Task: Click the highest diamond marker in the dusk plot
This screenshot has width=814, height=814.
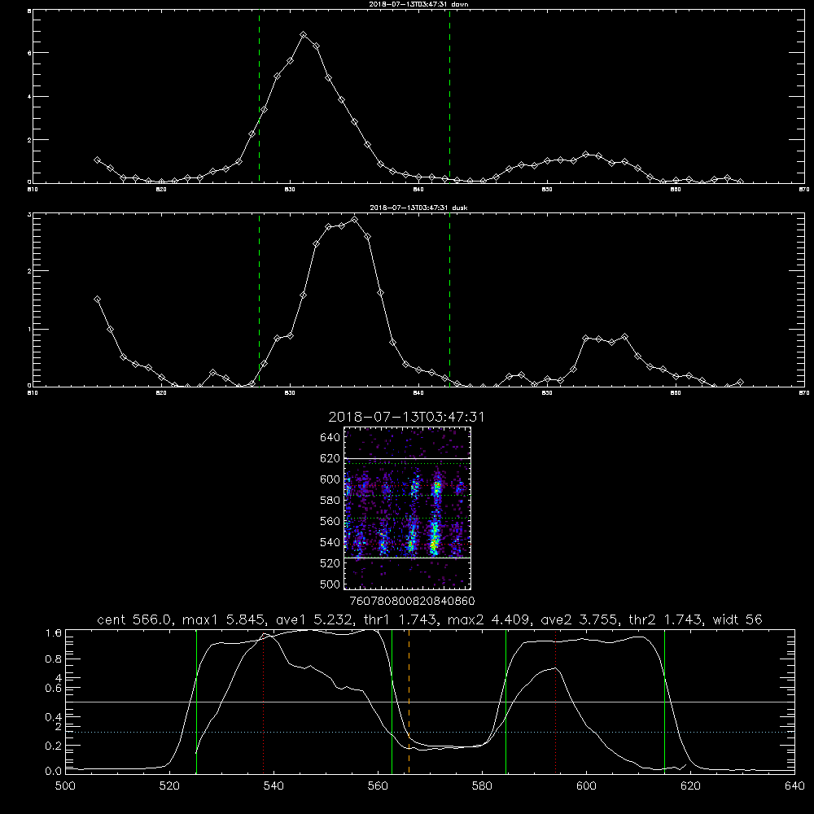Action: point(355,220)
